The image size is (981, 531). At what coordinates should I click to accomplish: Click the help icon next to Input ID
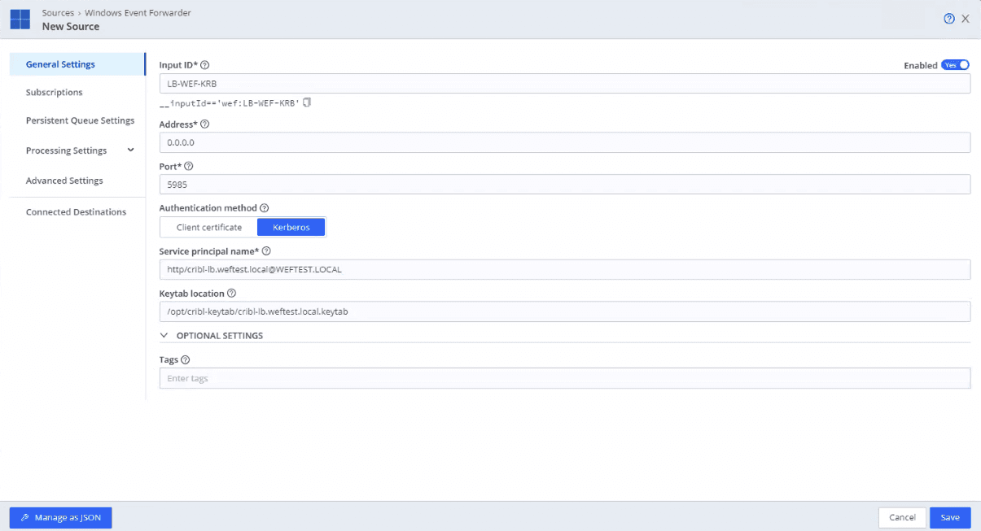[205, 65]
